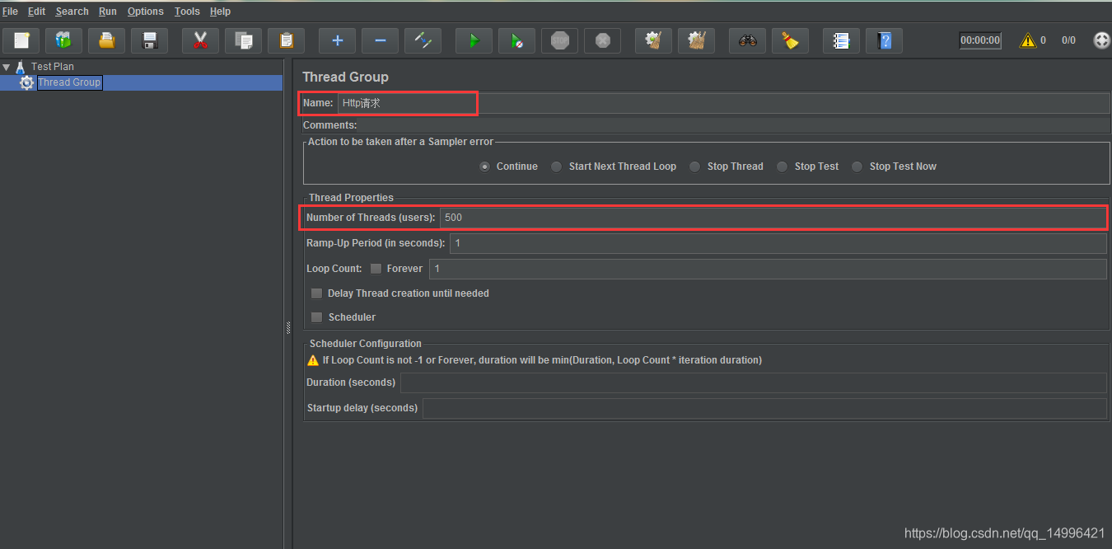
Task: Open the Search menu
Action: (72, 12)
